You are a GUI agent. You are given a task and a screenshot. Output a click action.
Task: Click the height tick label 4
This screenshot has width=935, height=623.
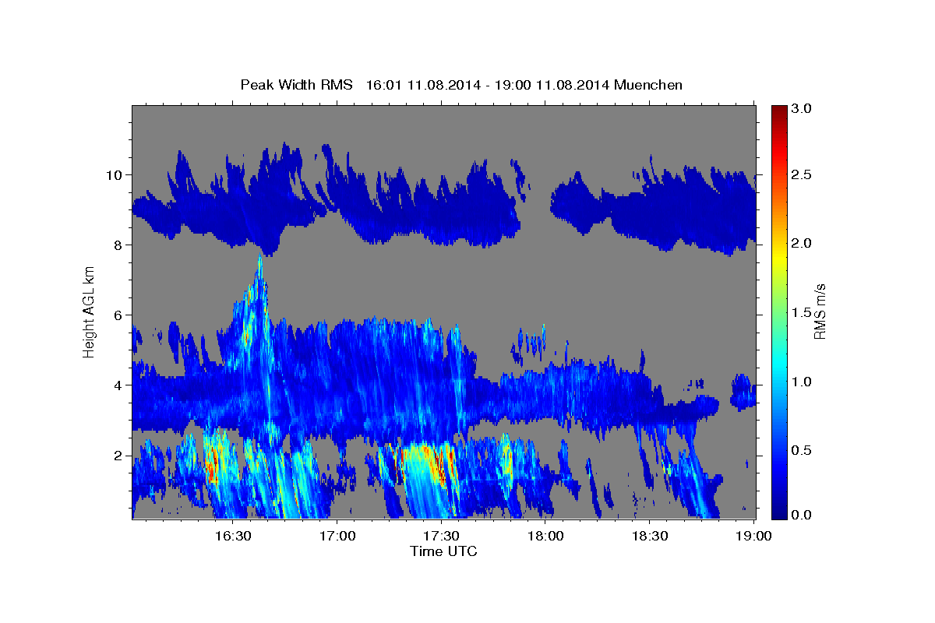(x=118, y=385)
